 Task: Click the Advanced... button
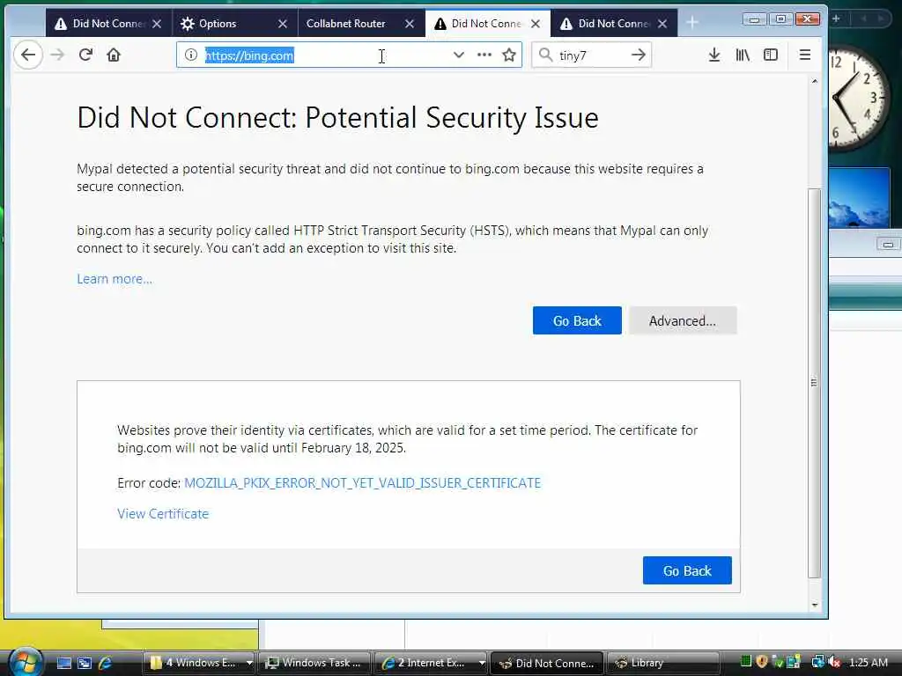point(683,320)
